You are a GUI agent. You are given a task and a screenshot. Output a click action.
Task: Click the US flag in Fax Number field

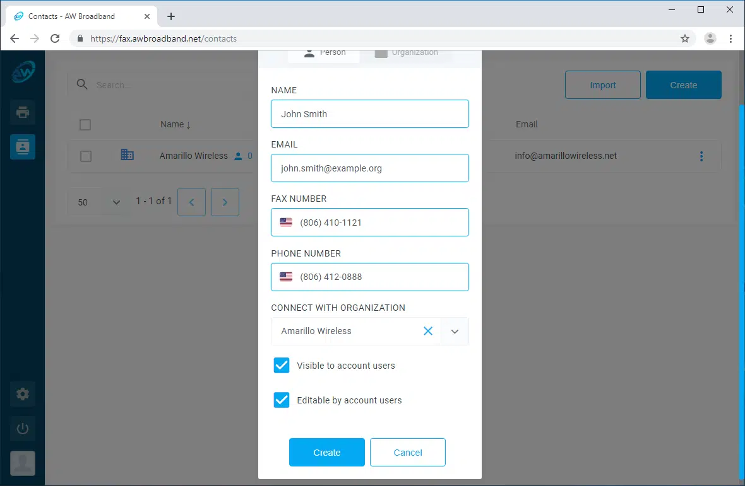(x=286, y=222)
